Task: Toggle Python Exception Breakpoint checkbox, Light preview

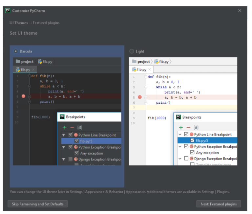Action: point(186,146)
